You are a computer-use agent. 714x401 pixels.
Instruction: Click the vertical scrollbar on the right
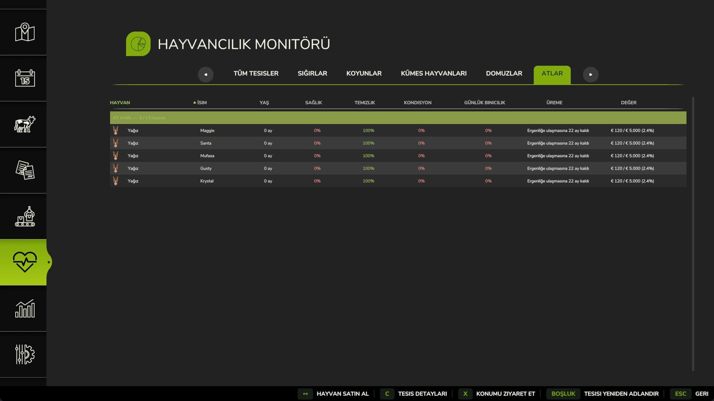(693, 234)
